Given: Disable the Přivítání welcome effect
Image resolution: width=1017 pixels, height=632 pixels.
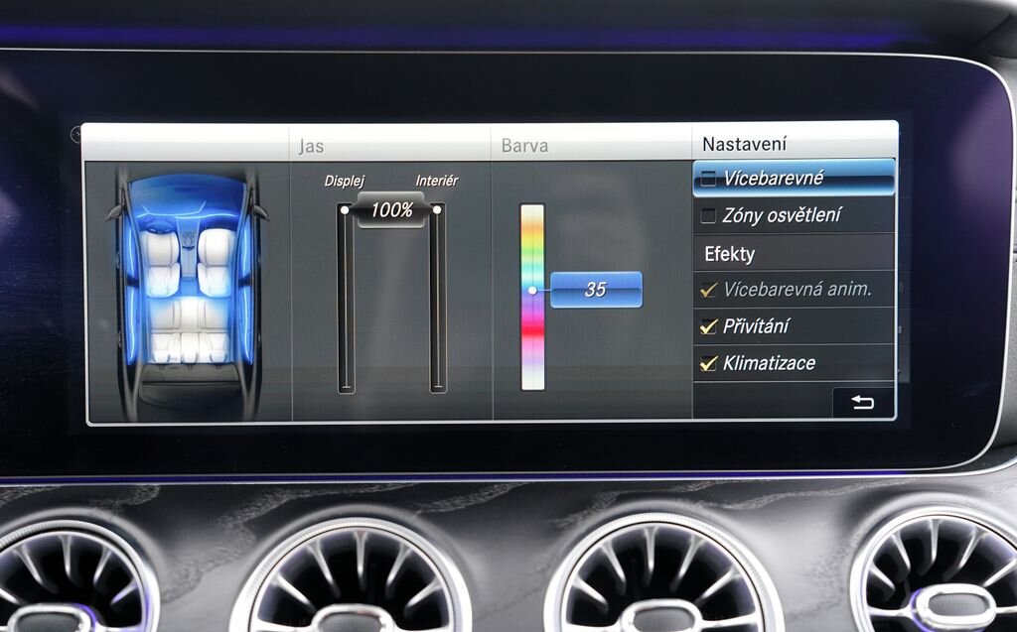Looking at the screenshot, I should point(708,326).
